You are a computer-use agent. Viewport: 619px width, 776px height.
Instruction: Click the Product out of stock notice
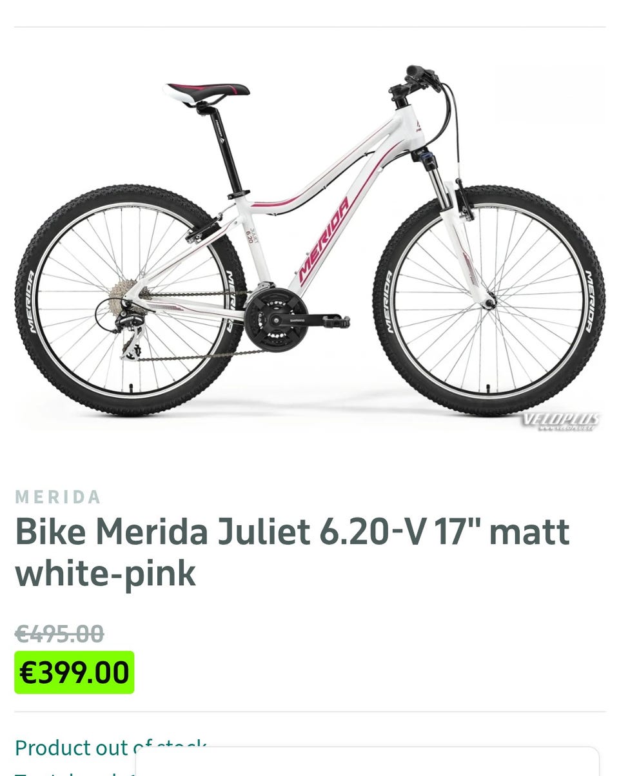point(110,748)
